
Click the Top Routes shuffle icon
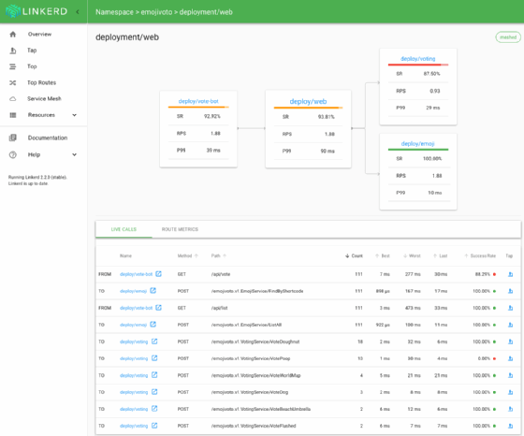click(13, 82)
